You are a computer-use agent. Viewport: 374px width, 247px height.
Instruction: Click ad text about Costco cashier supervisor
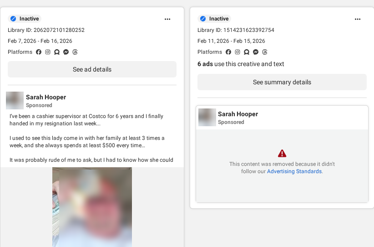(86, 120)
